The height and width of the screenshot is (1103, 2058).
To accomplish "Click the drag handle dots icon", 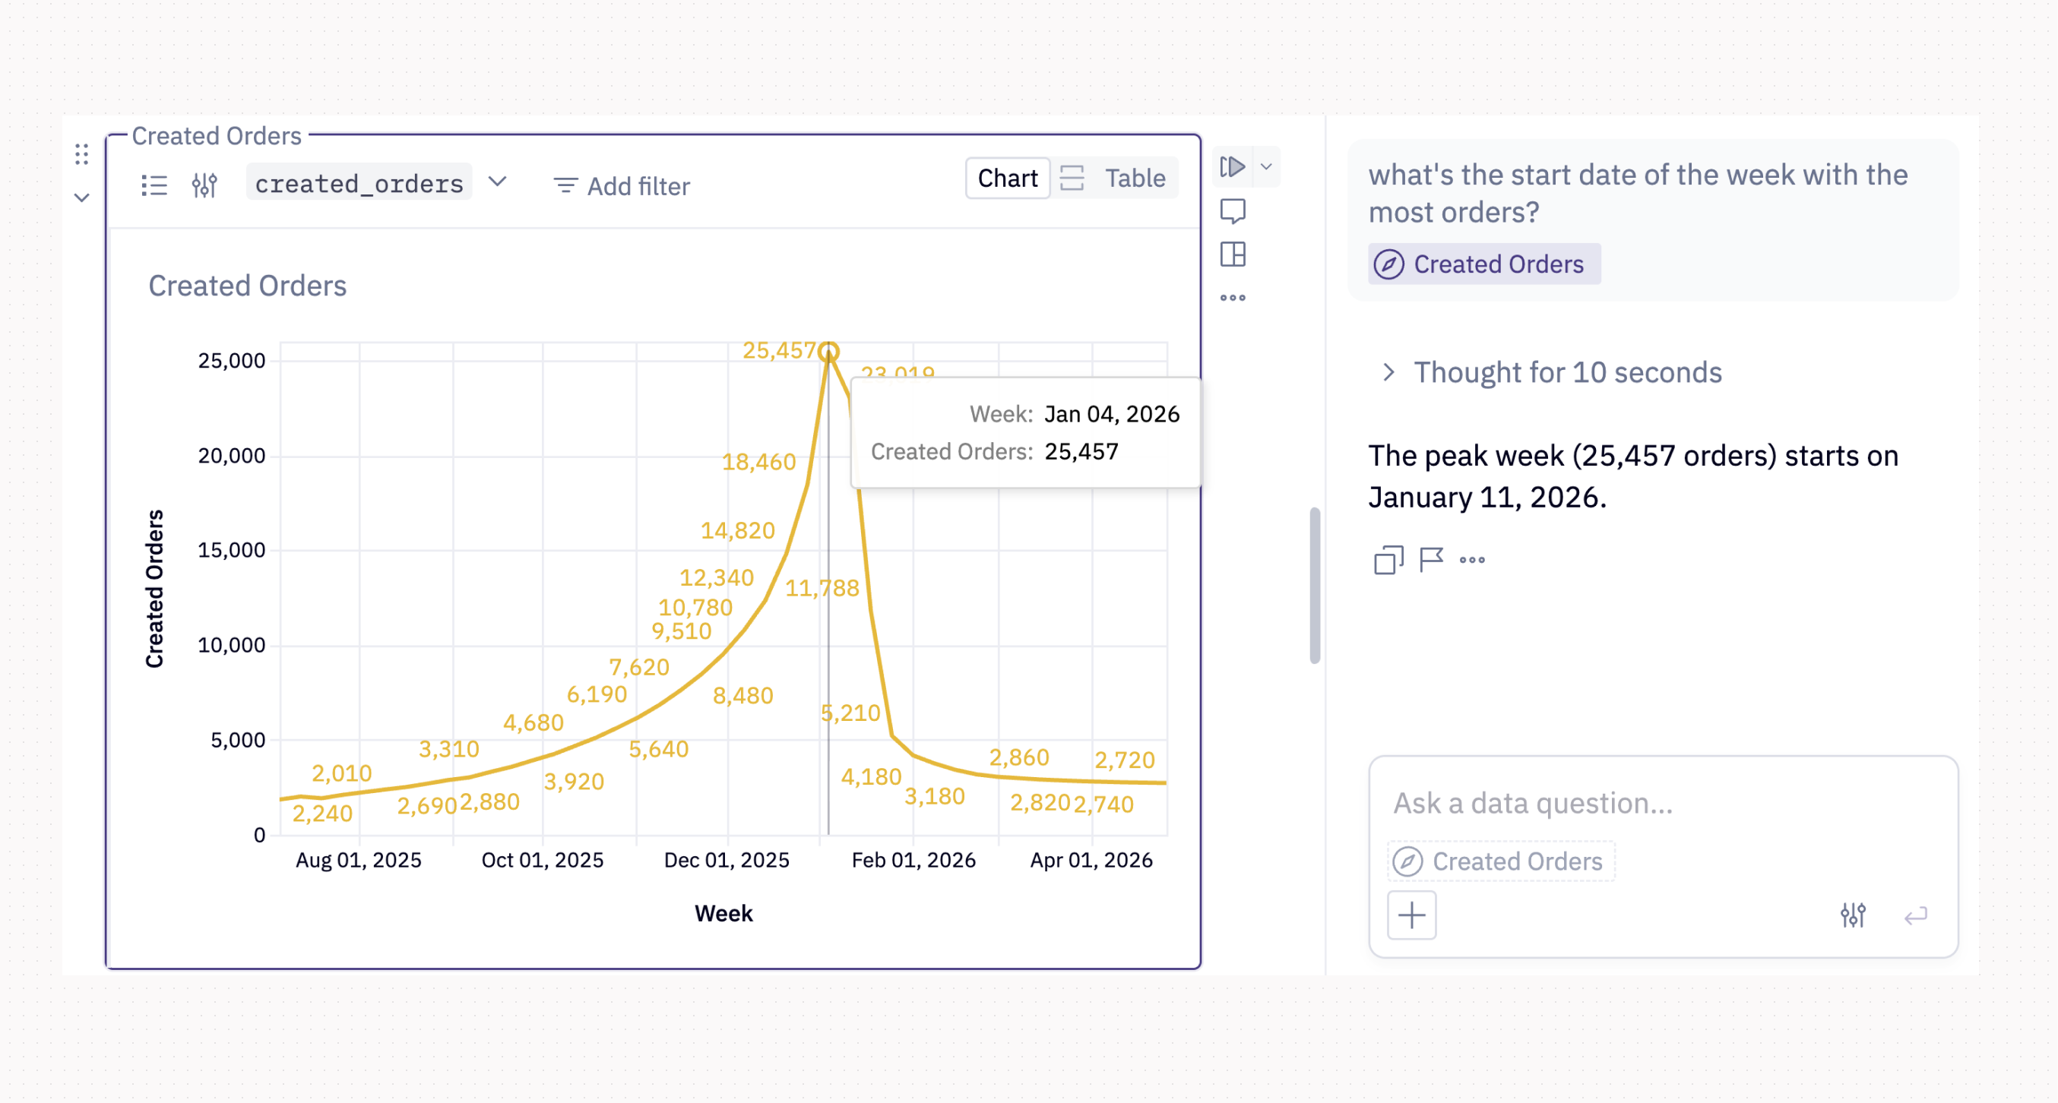I will tap(81, 154).
